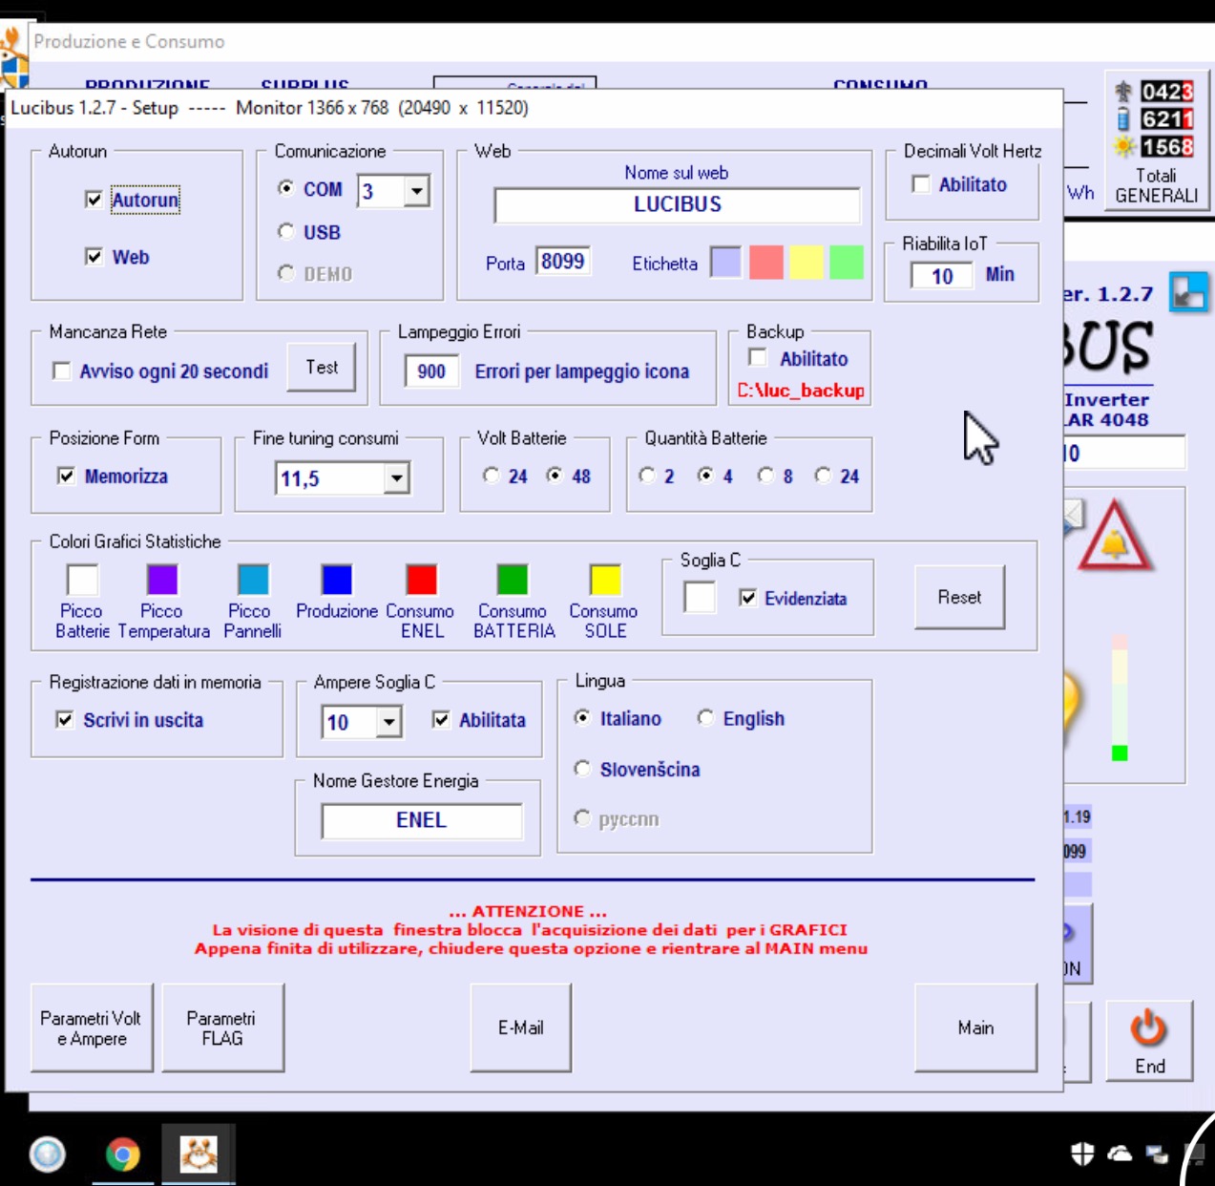1215x1186 pixels.
Task: Select battery quantity 2
Action: (x=647, y=475)
